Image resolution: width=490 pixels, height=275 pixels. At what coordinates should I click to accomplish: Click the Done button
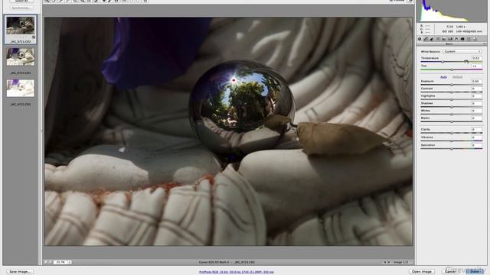(475, 272)
